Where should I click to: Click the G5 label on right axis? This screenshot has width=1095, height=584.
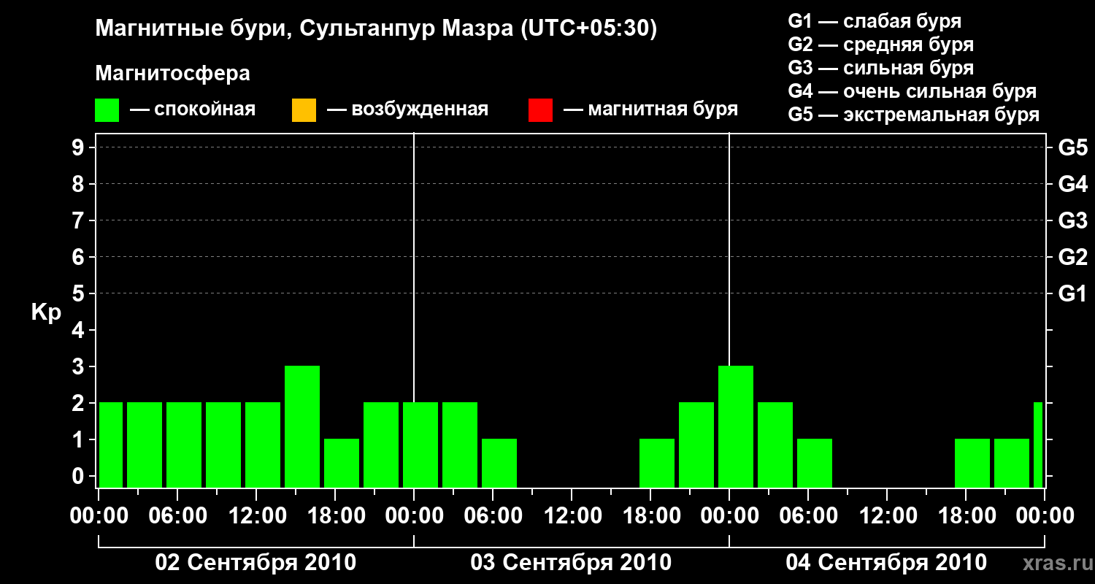tap(1073, 148)
